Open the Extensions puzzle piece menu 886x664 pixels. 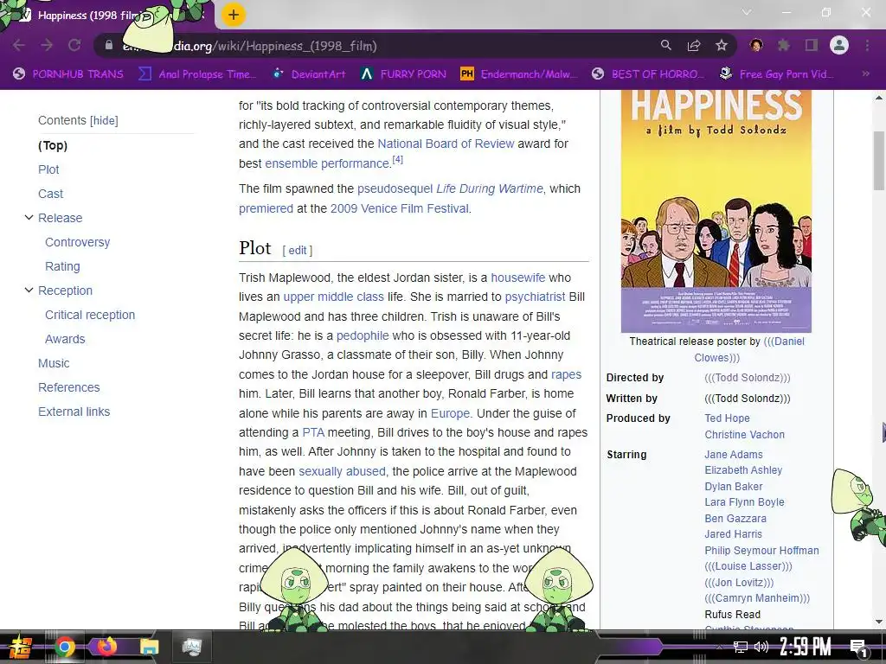coord(784,45)
